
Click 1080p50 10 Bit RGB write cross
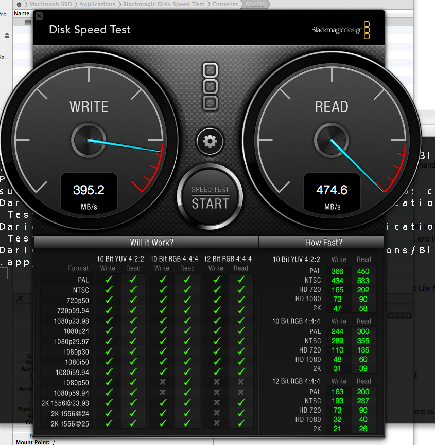point(163,382)
